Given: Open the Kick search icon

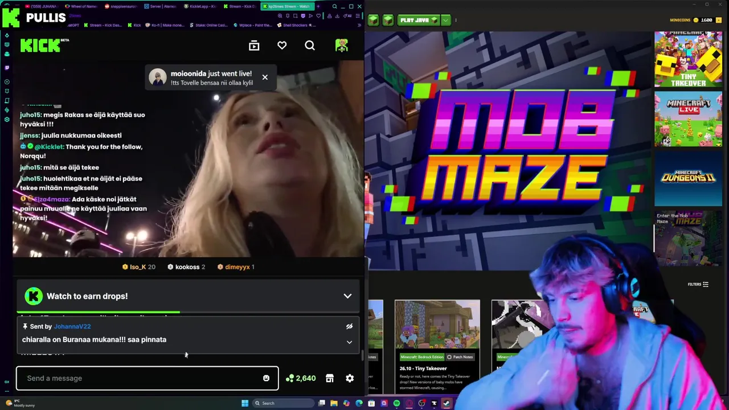Looking at the screenshot, I should pos(310,46).
